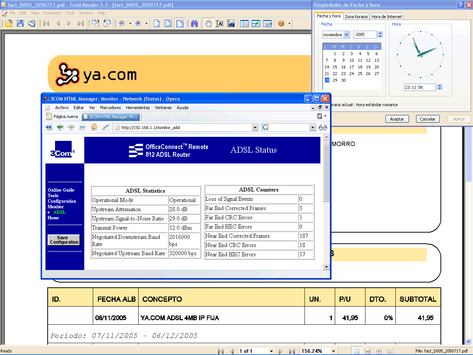
Task: Select the Hand tool in Foxit toolbar
Action: pos(208,23)
